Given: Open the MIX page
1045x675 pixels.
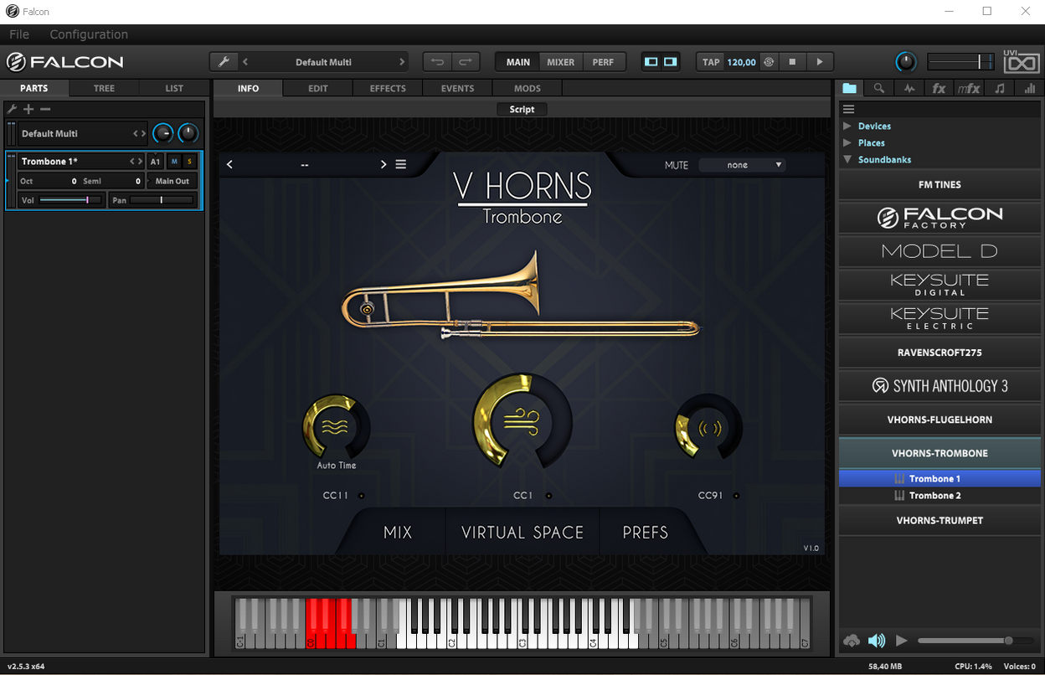Looking at the screenshot, I should tap(398, 532).
